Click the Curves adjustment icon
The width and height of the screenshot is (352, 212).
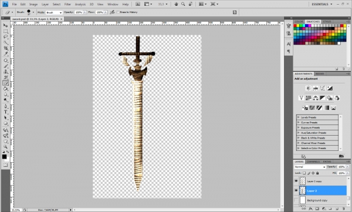(x=323, y=88)
